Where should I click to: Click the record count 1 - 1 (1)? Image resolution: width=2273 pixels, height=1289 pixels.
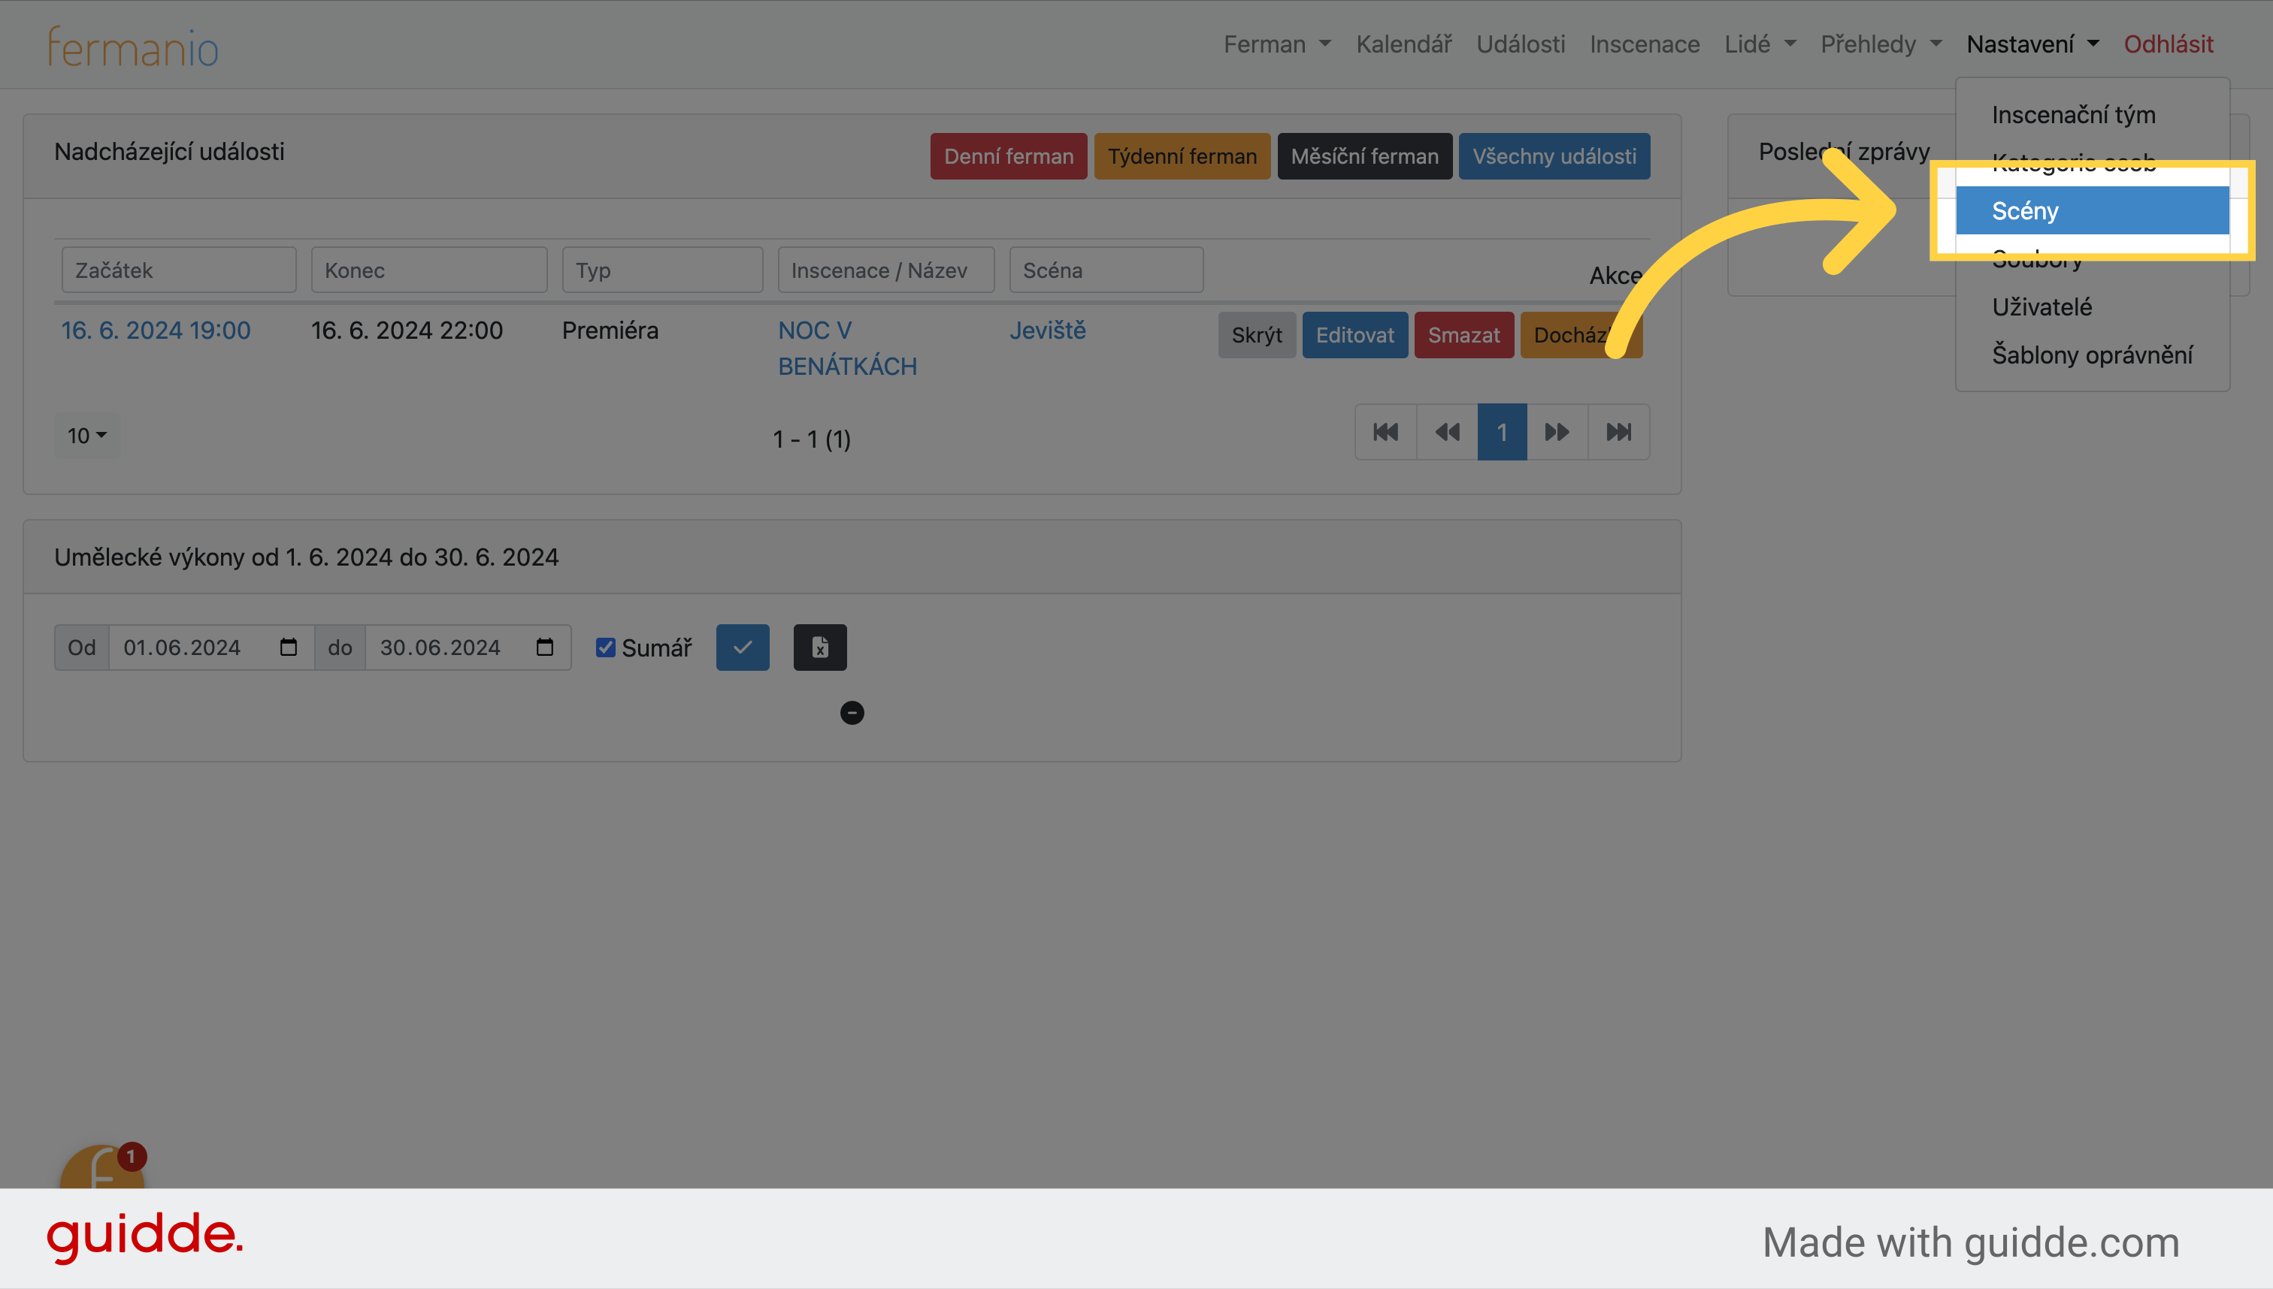point(811,439)
